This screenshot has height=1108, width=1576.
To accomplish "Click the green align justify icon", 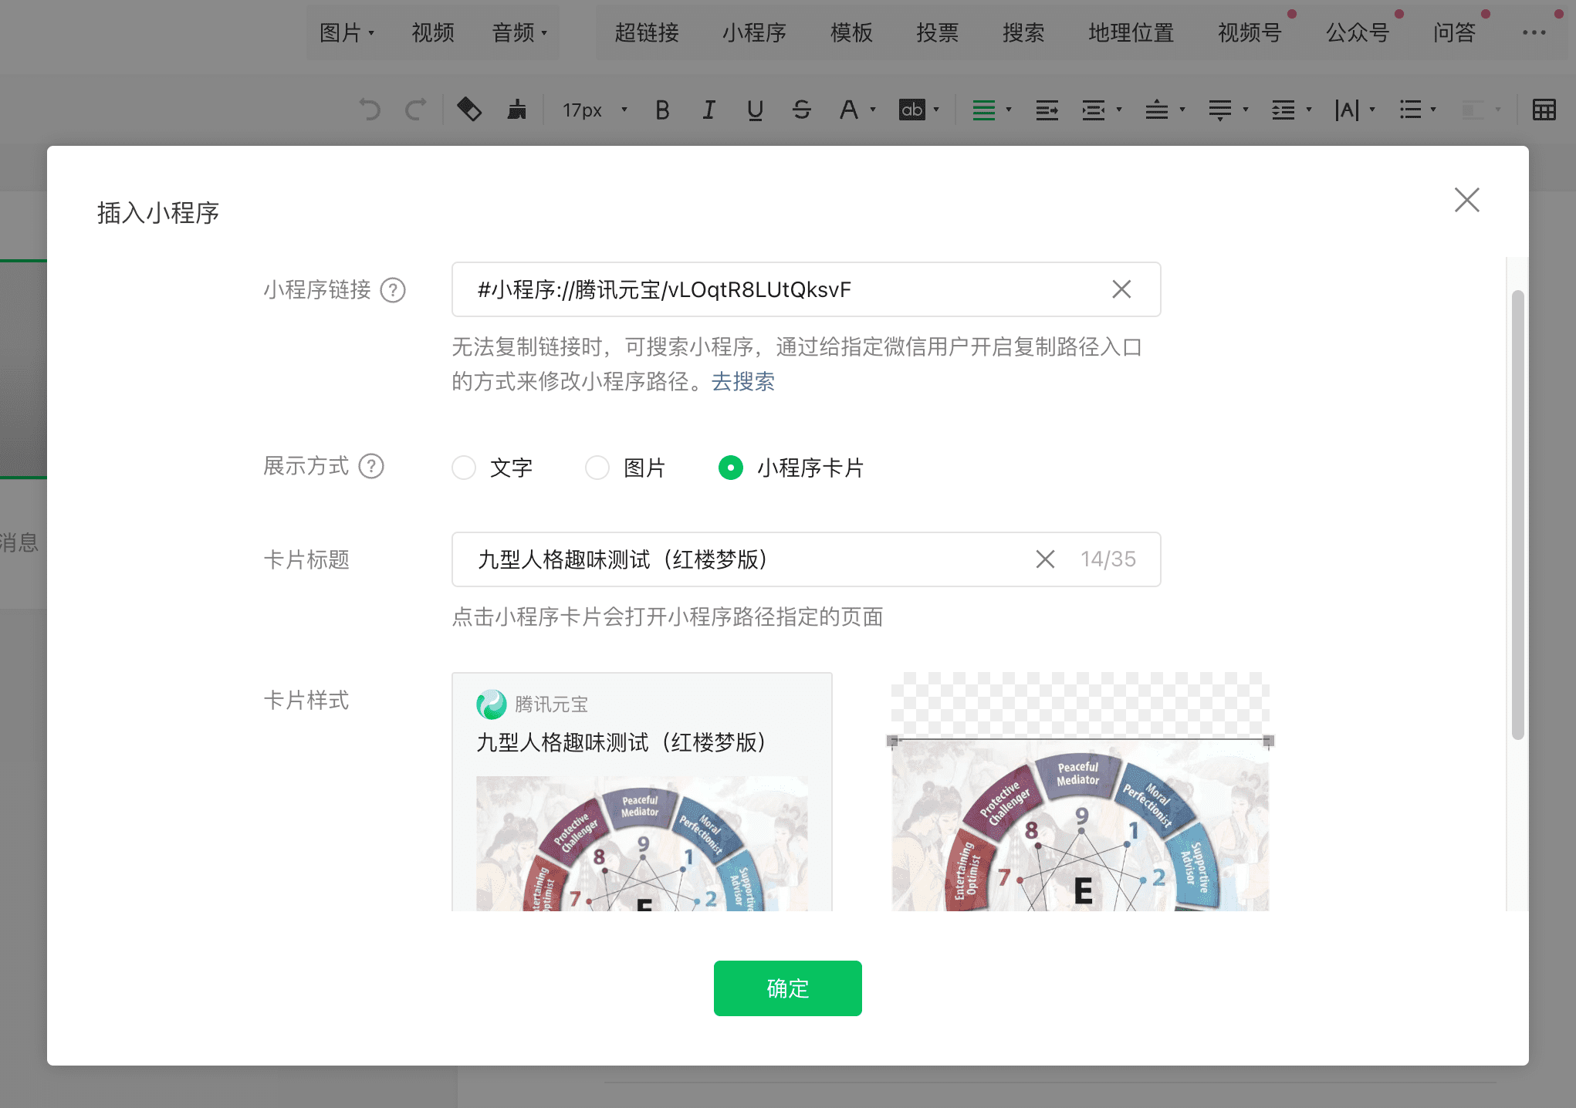I will [x=983, y=110].
